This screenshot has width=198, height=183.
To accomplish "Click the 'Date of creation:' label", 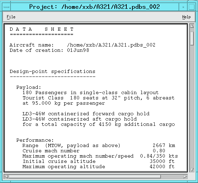I will (36, 50).
